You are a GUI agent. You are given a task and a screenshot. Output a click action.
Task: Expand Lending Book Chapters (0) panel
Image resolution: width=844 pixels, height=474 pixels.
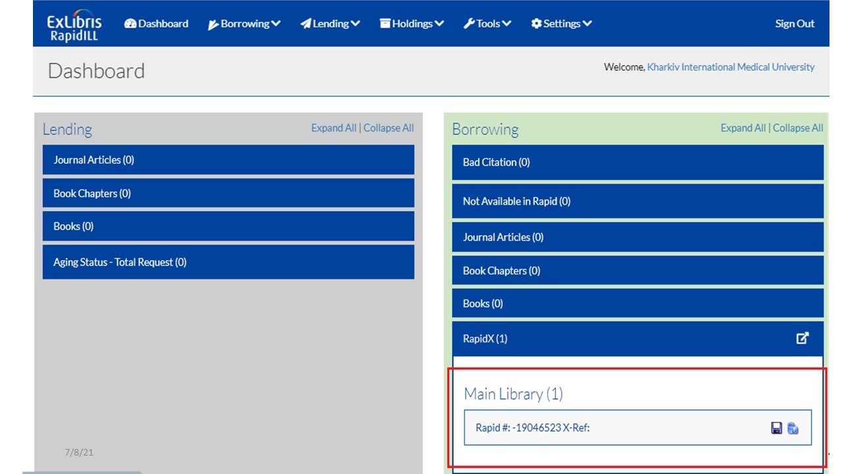pos(228,194)
